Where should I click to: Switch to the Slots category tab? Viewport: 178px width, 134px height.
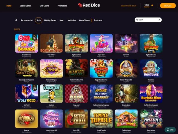[39, 20]
